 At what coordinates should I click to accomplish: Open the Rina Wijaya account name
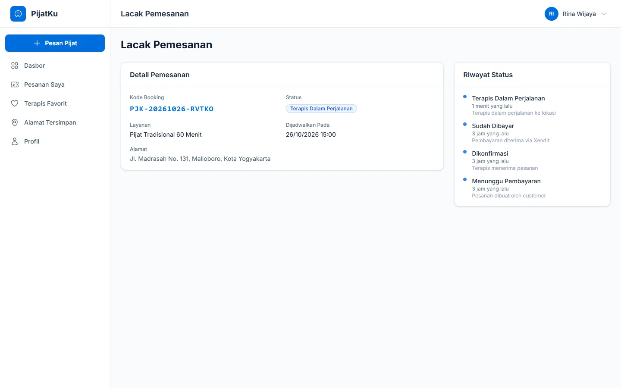[x=579, y=14]
